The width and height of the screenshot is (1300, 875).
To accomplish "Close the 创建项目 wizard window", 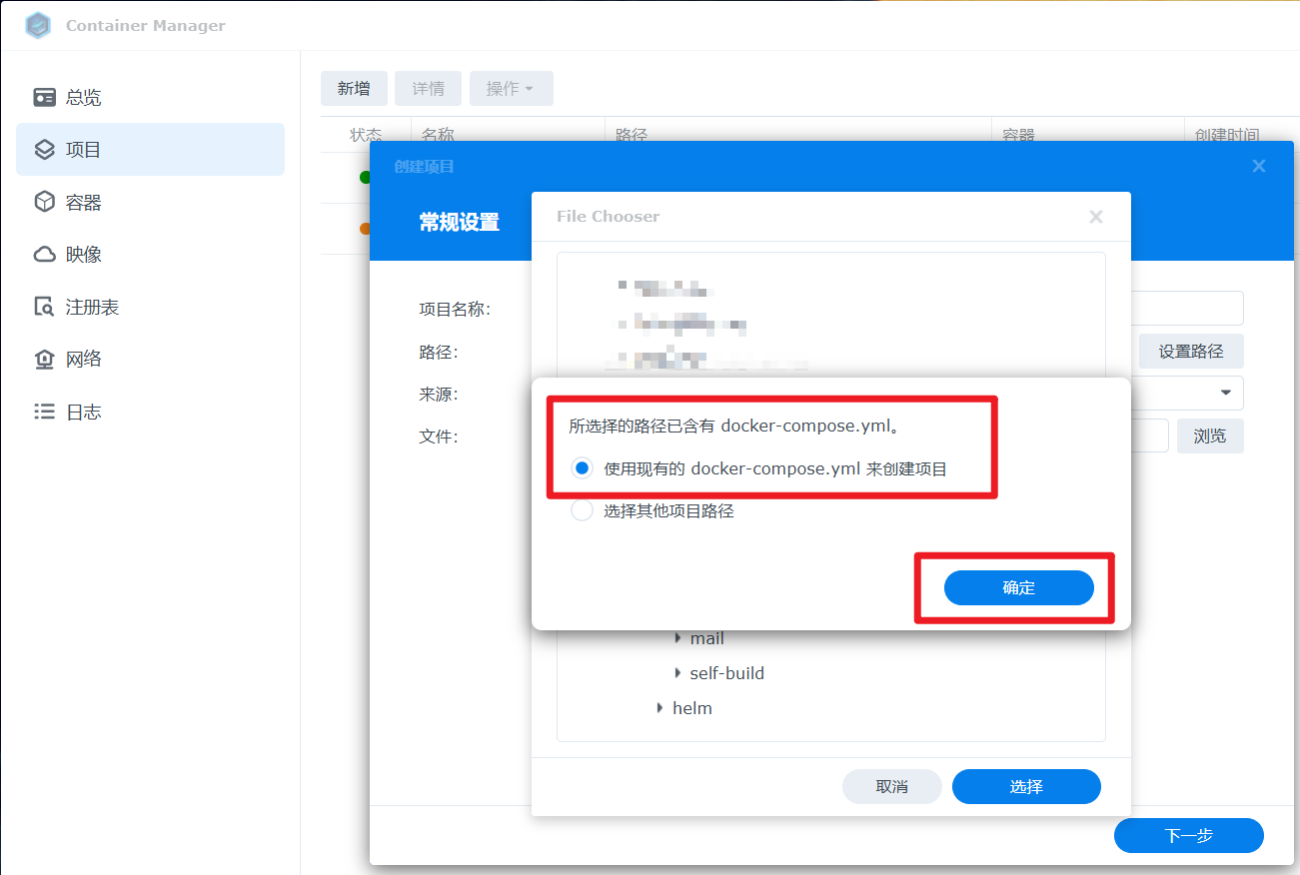I will tap(1259, 166).
